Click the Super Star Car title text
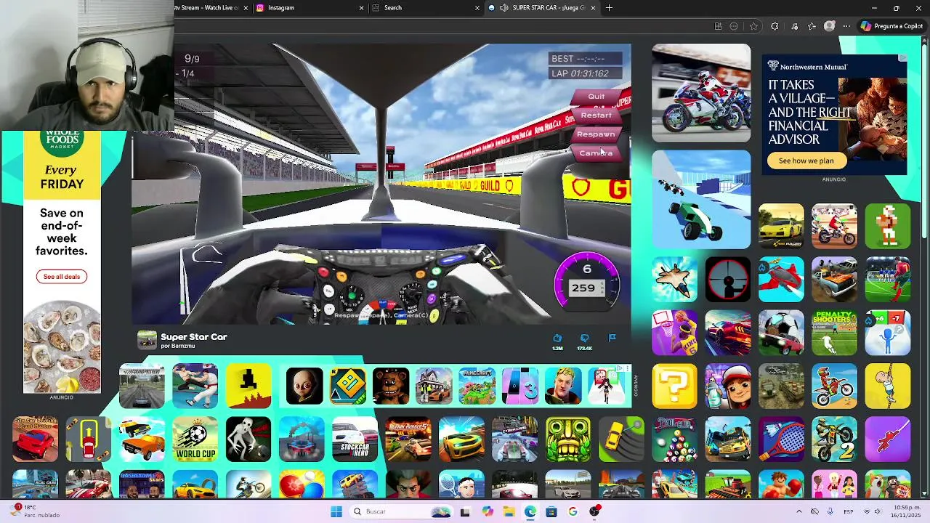Viewport: 930px width, 523px height. click(194, 337)
